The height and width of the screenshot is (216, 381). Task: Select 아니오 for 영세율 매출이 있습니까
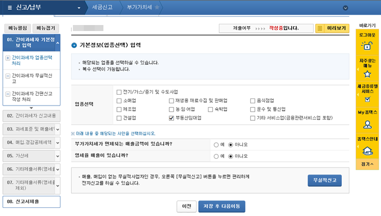pos(231,157)
